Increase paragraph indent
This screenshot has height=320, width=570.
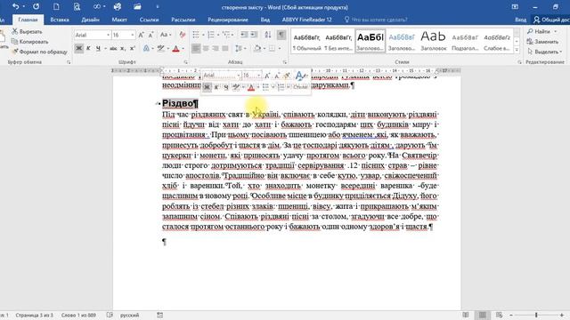point(254,35)
